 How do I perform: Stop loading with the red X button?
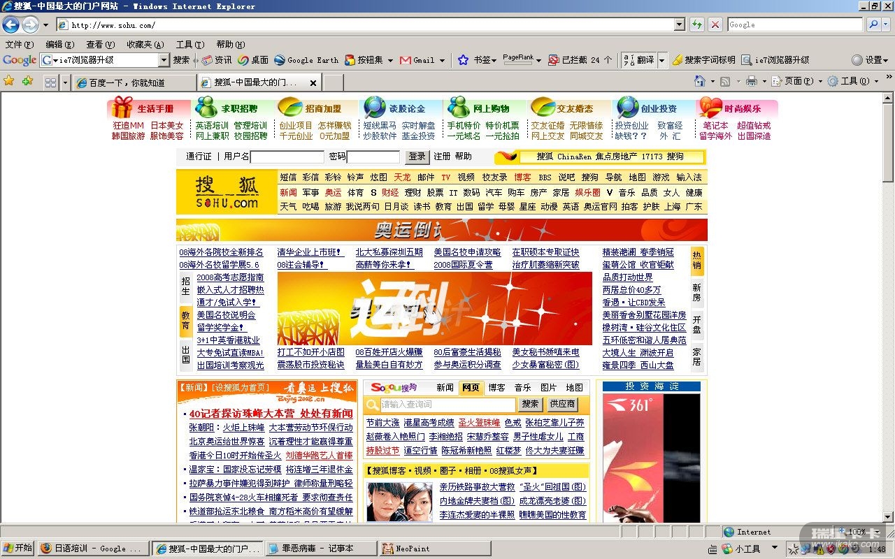(x=715, y=24)
